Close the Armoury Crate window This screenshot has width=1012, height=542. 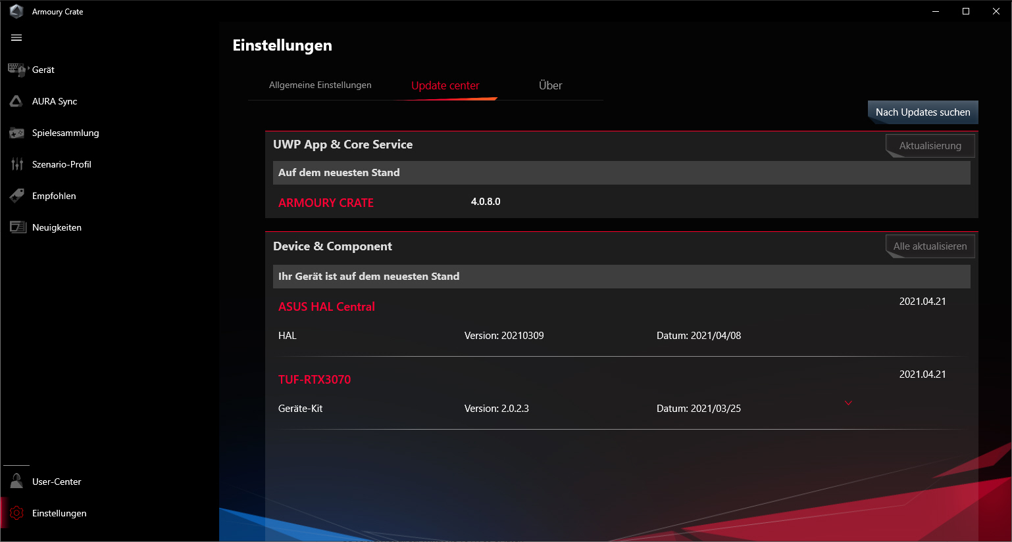(996, 11)
